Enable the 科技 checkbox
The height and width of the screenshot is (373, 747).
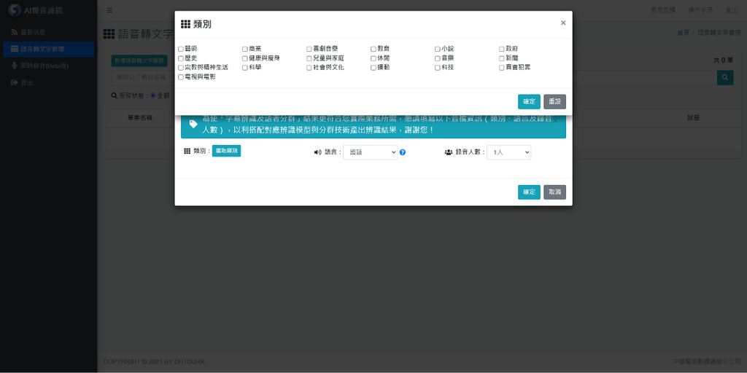click(438, 68)
